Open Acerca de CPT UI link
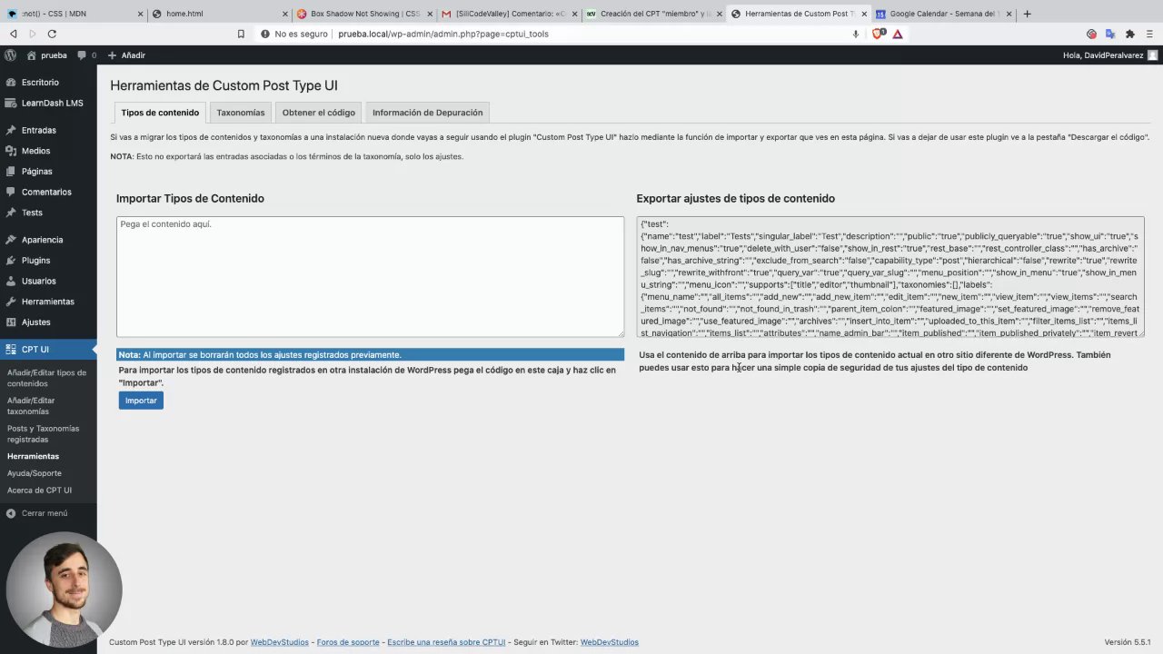Image resolution: width=1163 pixels, height=654 pixels. coord(39,490)
